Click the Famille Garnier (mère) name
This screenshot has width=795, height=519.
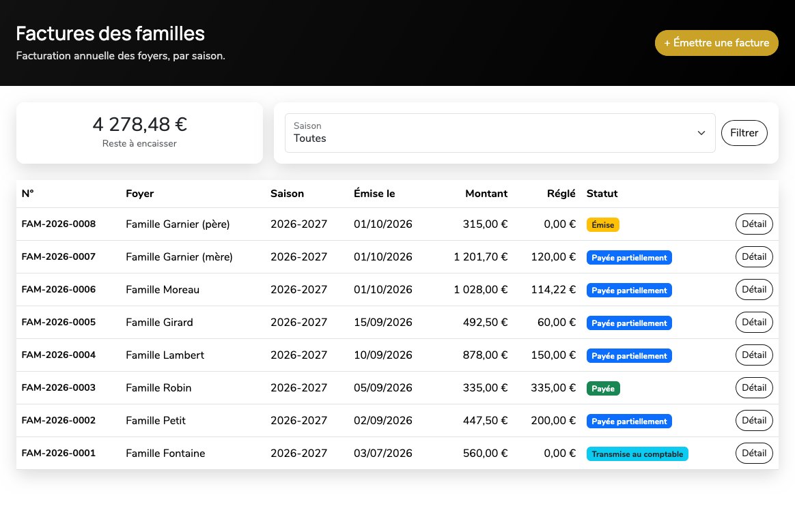point(179,257)
